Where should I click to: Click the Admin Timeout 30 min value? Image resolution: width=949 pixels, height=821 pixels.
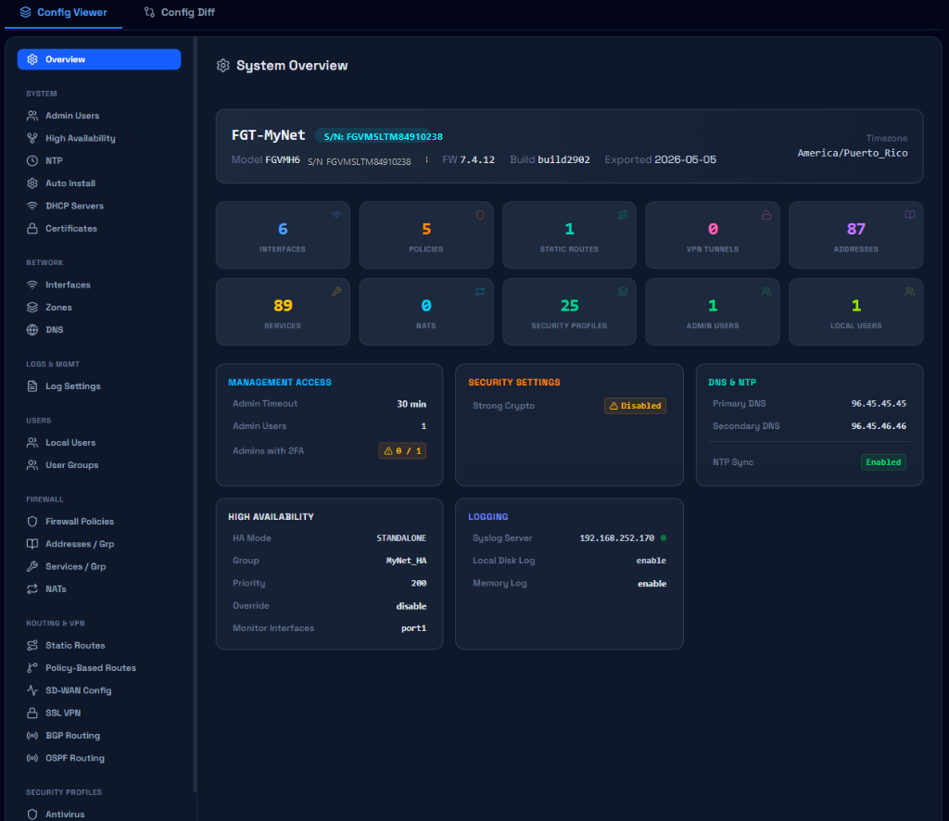pyautogui.click(x=411, y=403)
